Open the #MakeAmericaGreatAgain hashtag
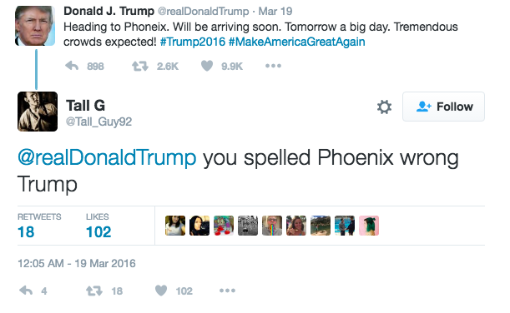Viewport: 510px width, 313px height. 296,42
